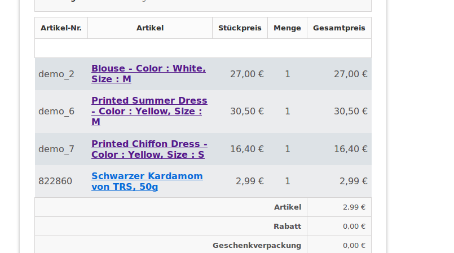The image size is (454, 253).
Task: Select the demo_2 article number cell
Action: 56,74
